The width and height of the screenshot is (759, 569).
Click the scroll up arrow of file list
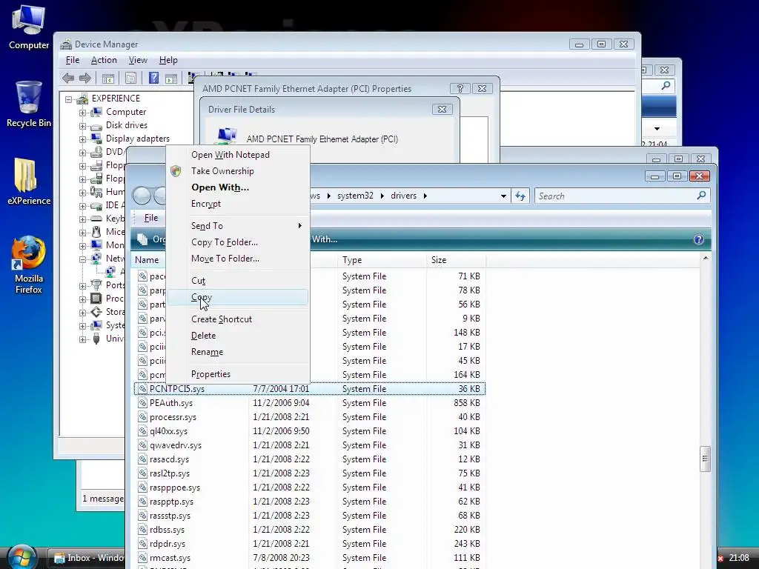pos(706,259)
